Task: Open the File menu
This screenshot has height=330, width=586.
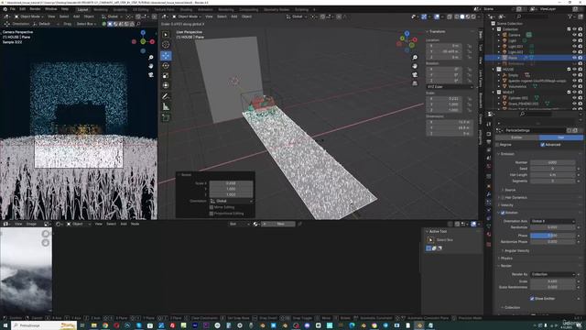Action: click(13, 9)
